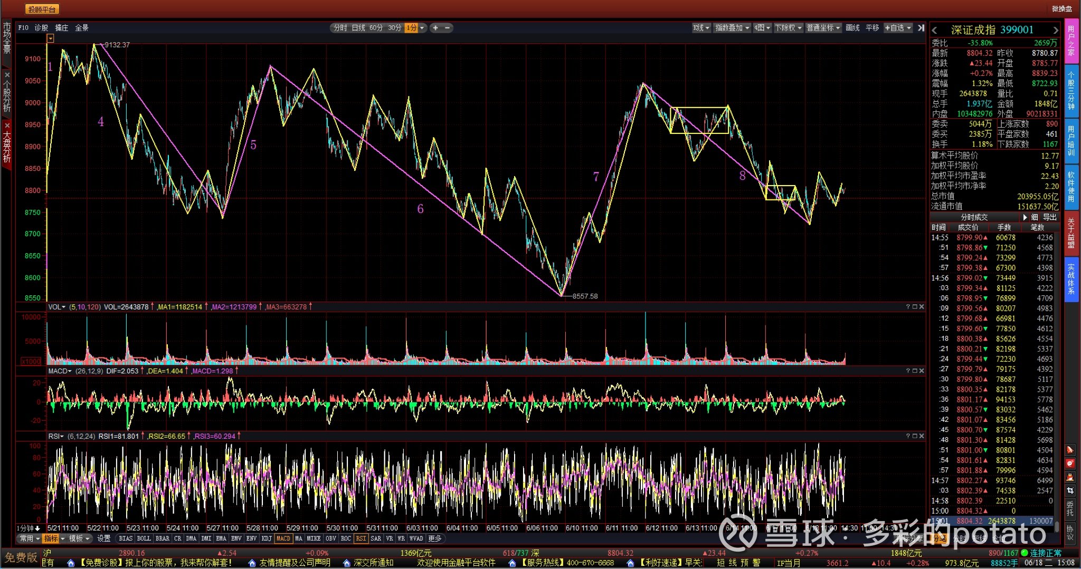Click the red bell icon in right sidebar
1081x569 pixels.
click(x=1070, y=450)
